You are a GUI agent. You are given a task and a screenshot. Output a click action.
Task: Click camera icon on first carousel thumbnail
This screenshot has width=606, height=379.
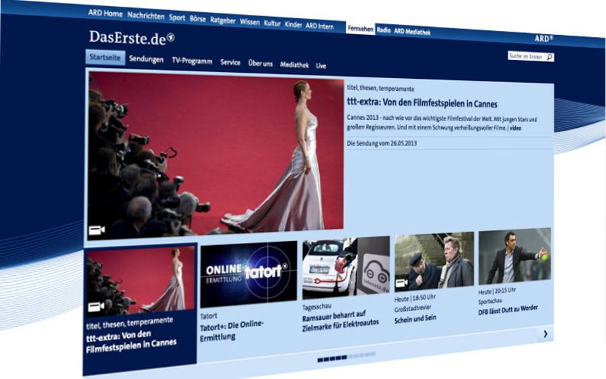(x=96, y=307)
